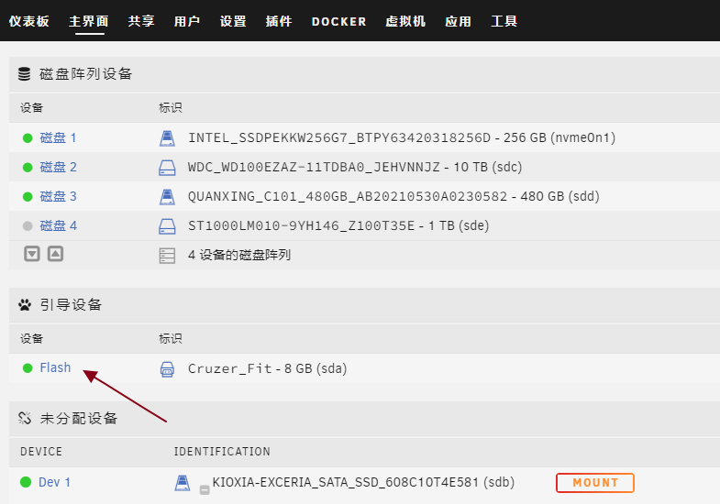
Task: Expand all with the up-arrow toggle
Action: click(55, 254)
